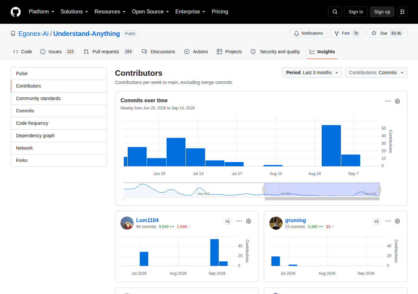This screenshot has height=294, width=418.
Task: Click Lum1104's avatar image
Action: [127, 223]
